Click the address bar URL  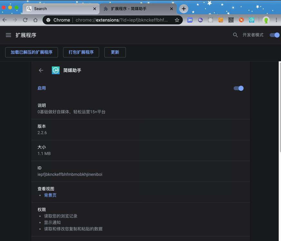point(121,20)
